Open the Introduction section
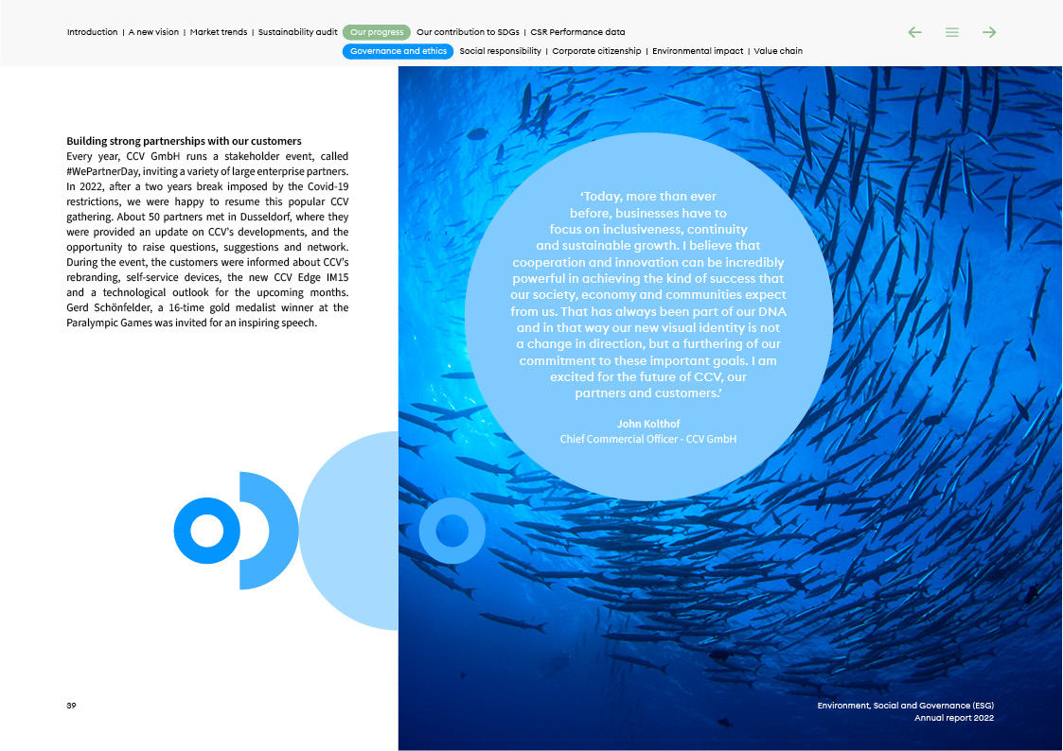The width and height of the screenshot is (1063, 751). click(x=92, y=32)
